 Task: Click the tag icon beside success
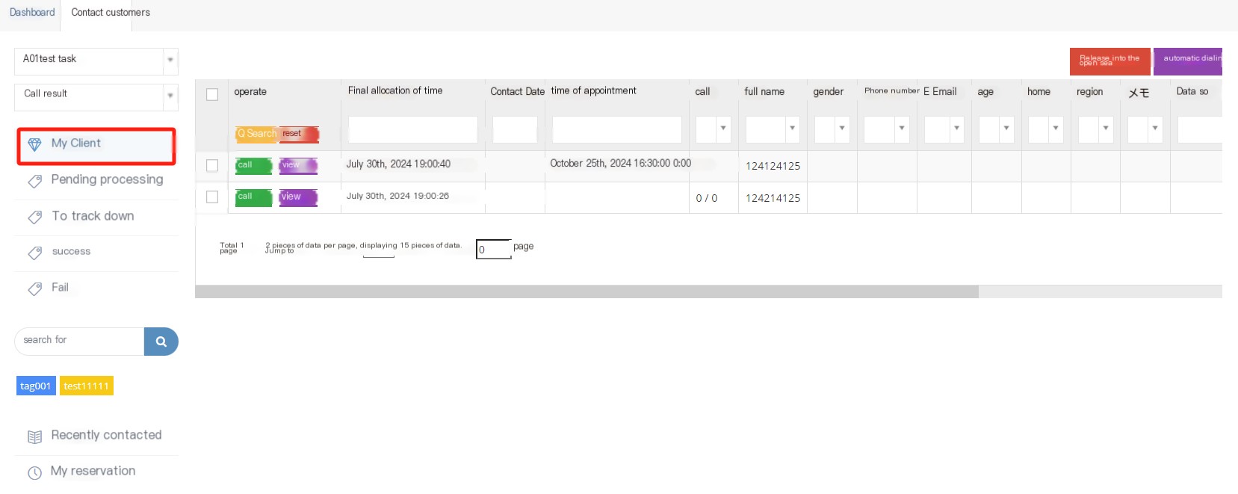[34, 253]
